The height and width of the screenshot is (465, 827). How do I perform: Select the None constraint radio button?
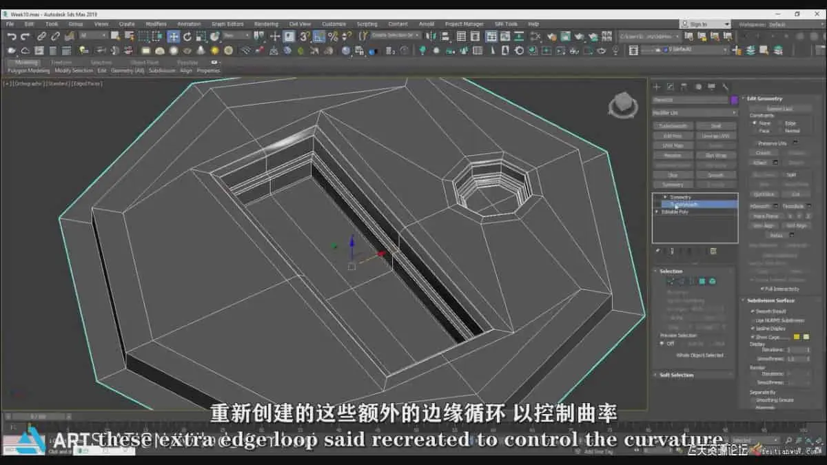point(754,123)
